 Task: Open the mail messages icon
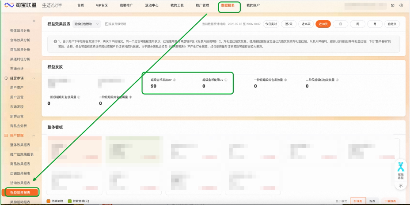tap(392, 5)
